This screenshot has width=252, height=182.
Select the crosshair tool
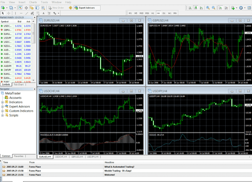click(x=9, y=13)
